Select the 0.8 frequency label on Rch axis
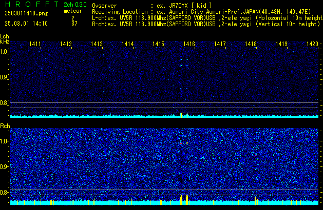 pos(4,192)
